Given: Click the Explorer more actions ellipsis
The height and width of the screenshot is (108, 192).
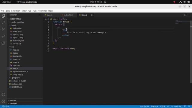Looking at the screenshot, I should [39, 15].
